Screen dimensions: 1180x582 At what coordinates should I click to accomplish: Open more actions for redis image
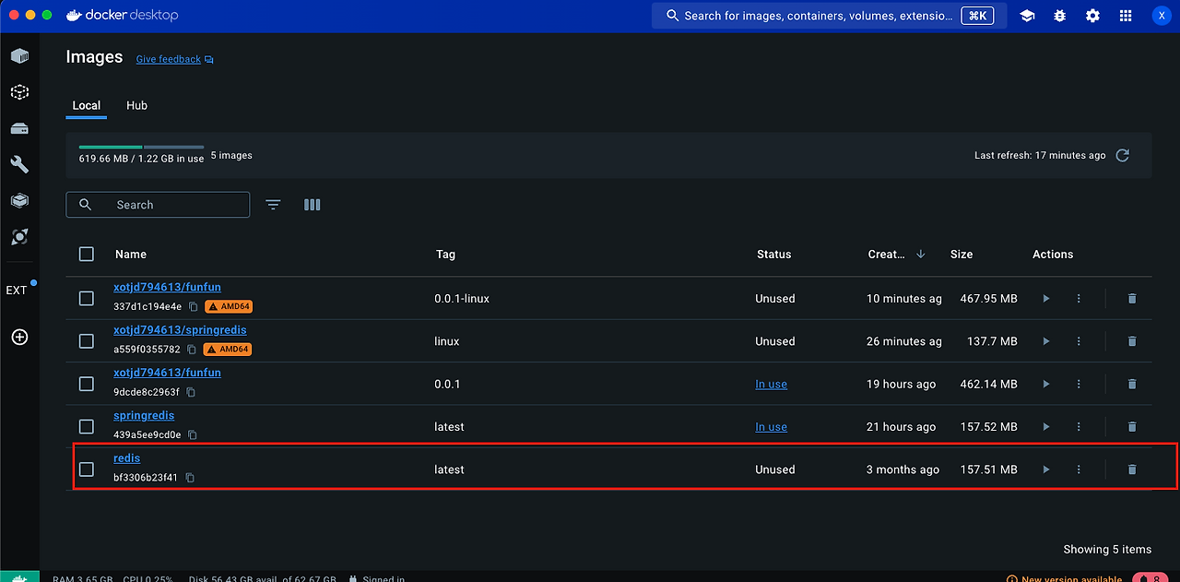(1079, 469)
